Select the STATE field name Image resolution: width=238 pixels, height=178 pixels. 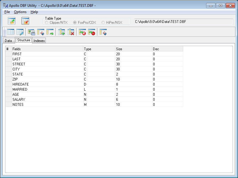tap(18, 74)
